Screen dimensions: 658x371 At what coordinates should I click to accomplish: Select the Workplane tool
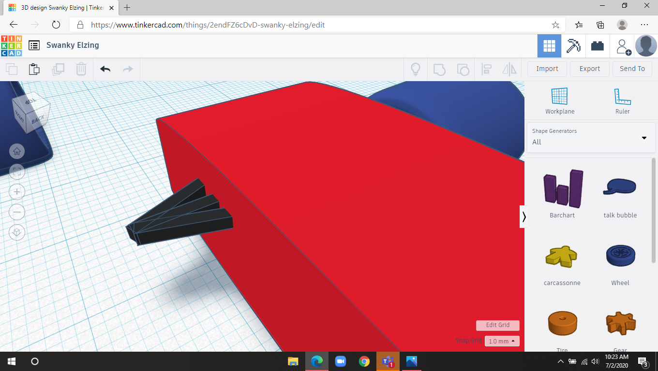(560, 101)
